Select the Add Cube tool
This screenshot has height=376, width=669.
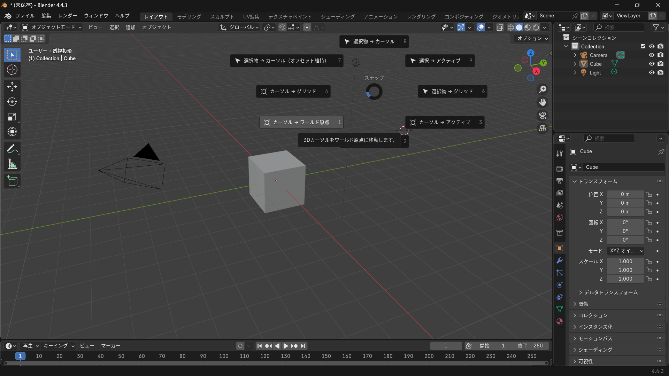(x=12, y=181)
